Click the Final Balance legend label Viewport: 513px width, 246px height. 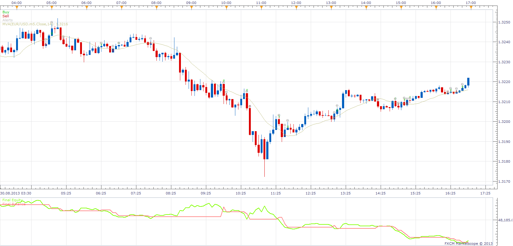click(14, 204)
